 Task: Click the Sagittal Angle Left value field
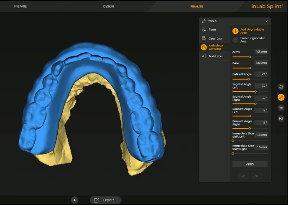click(x=261, y=86)
